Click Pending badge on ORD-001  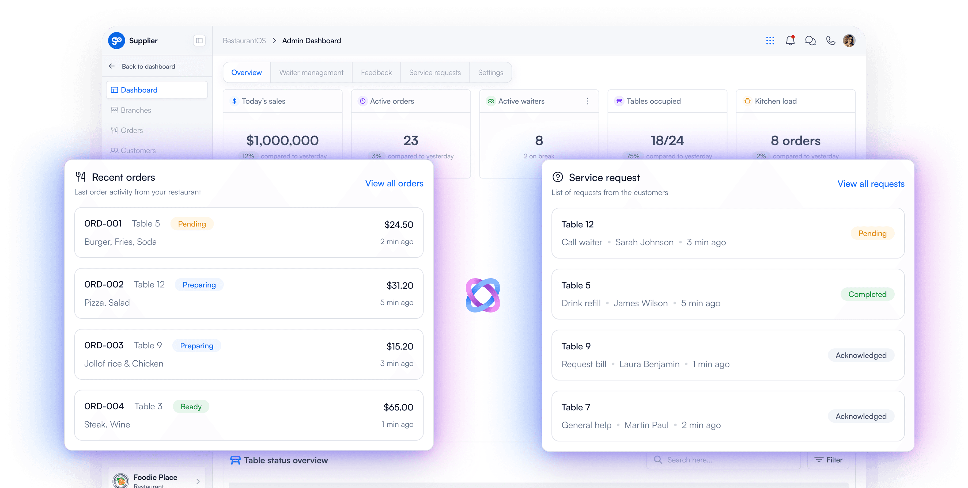pyautogui.click(x=192, y=224)
